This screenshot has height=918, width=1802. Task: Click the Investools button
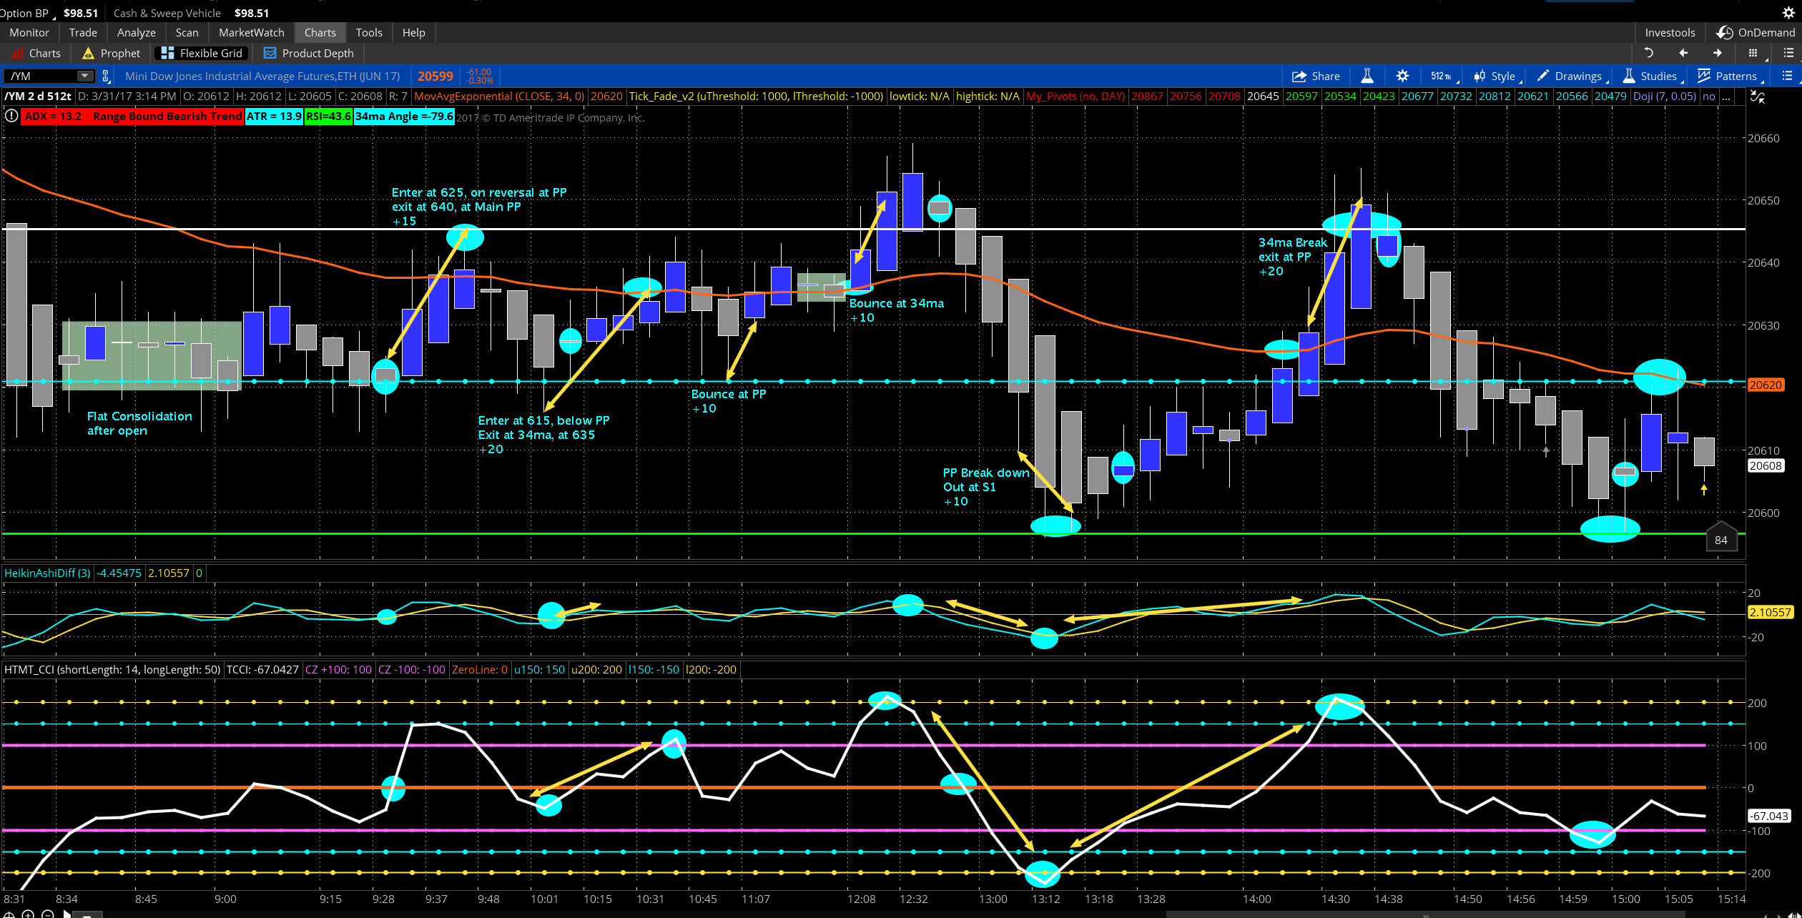(x=1669, y=32)
